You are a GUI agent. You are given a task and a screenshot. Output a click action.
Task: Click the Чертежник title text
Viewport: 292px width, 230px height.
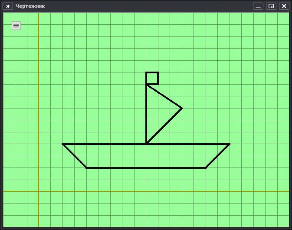pyautogui.click(x=30, y=6)
